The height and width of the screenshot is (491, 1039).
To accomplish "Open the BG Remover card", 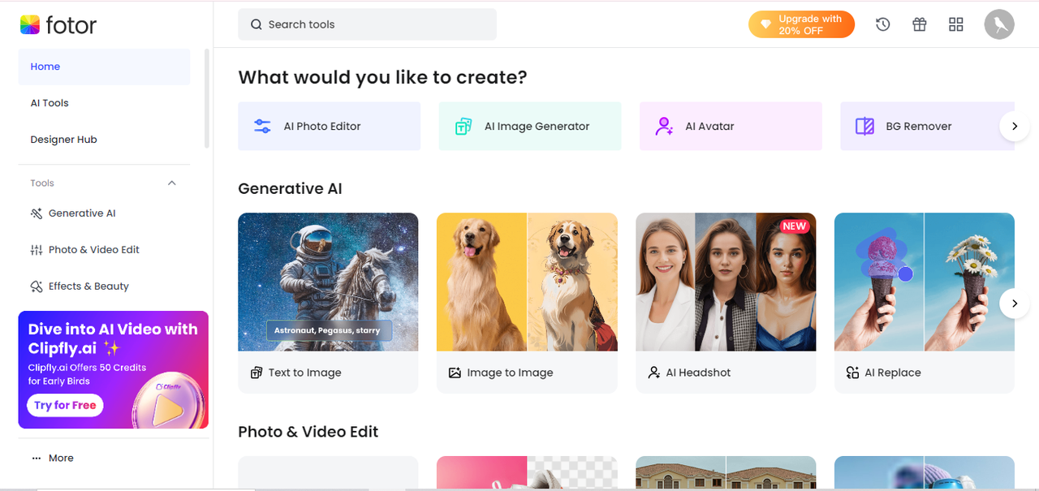I will point(927,126).
